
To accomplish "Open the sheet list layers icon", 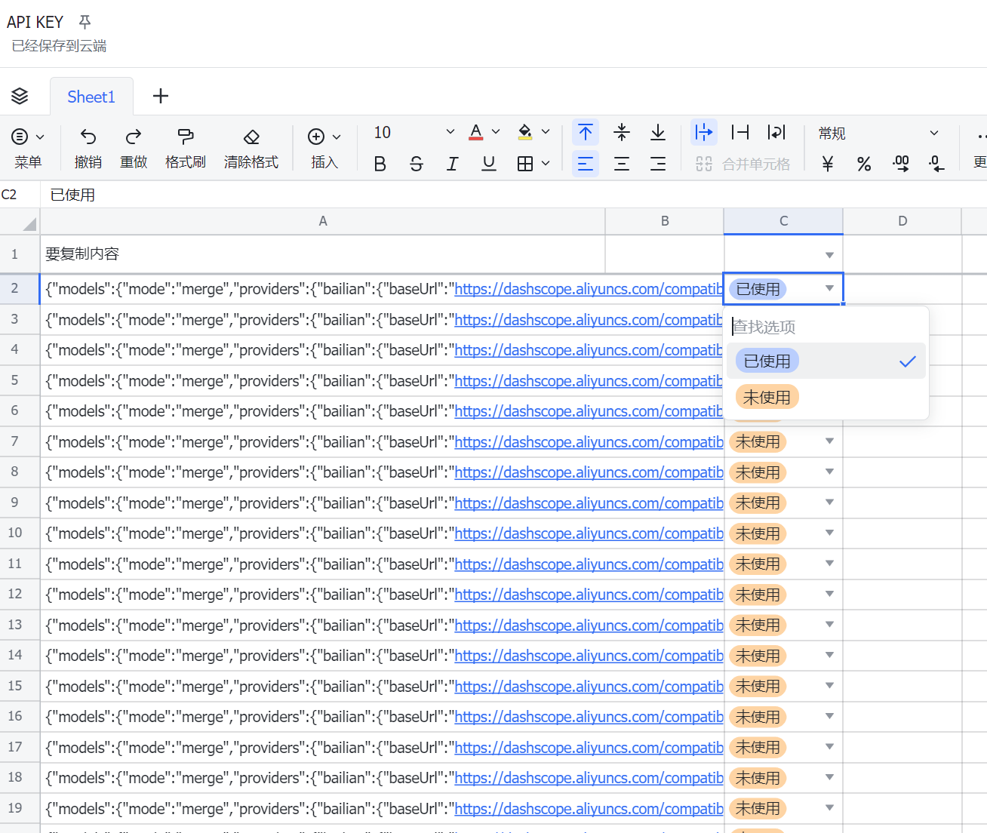I will (20, 96).
